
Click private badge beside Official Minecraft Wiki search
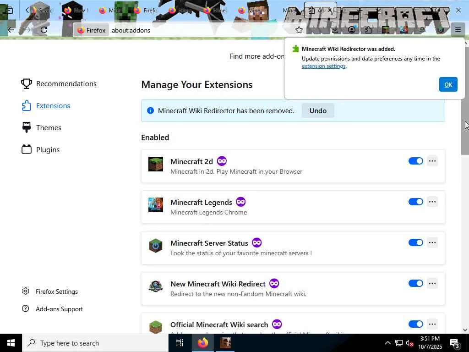(277, 324)
